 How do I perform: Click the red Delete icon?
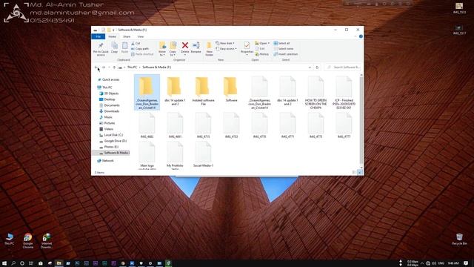point(185,45)
